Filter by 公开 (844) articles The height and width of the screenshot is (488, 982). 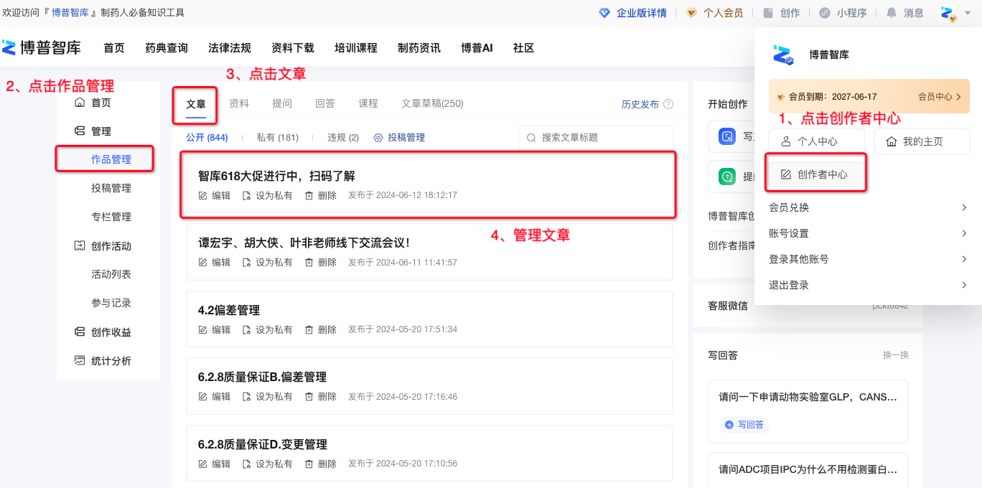click(207, 138)
